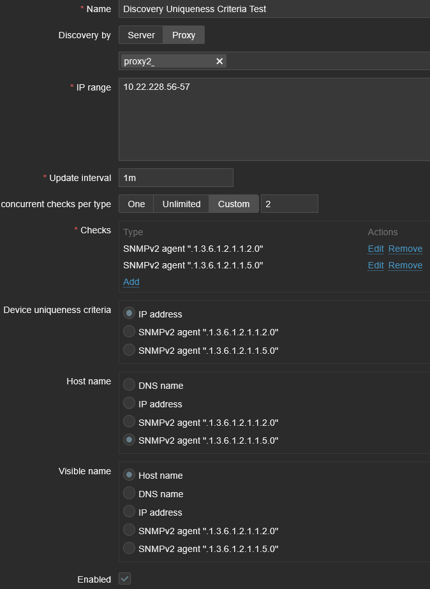Set Host name to DNS name
The image size is (430, 589).
pyautogui.click(x=130, y=385)
